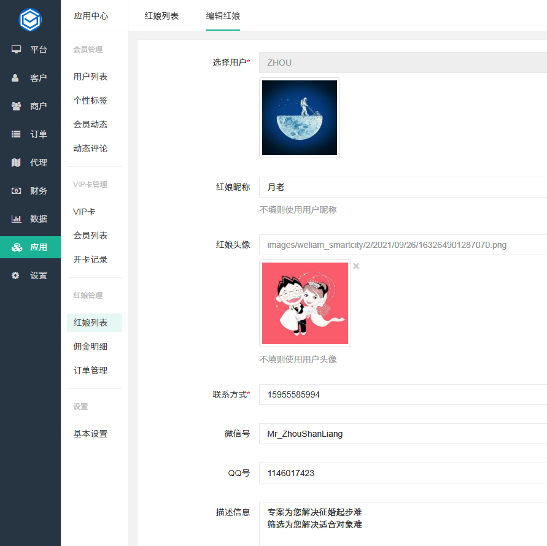Open 会员动态 in the submenu

coord(90,125)
